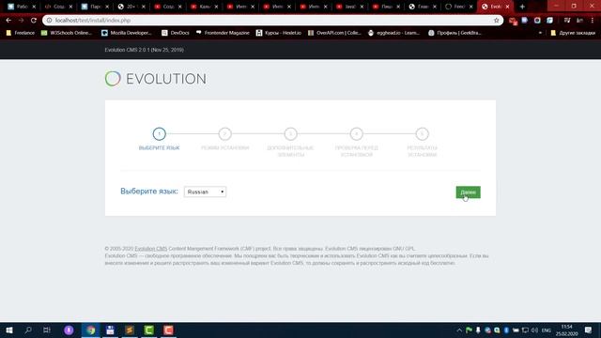Click the green C taskbar app icon
The height and width of the screenshot is (338, 601).
click(148, 330)
